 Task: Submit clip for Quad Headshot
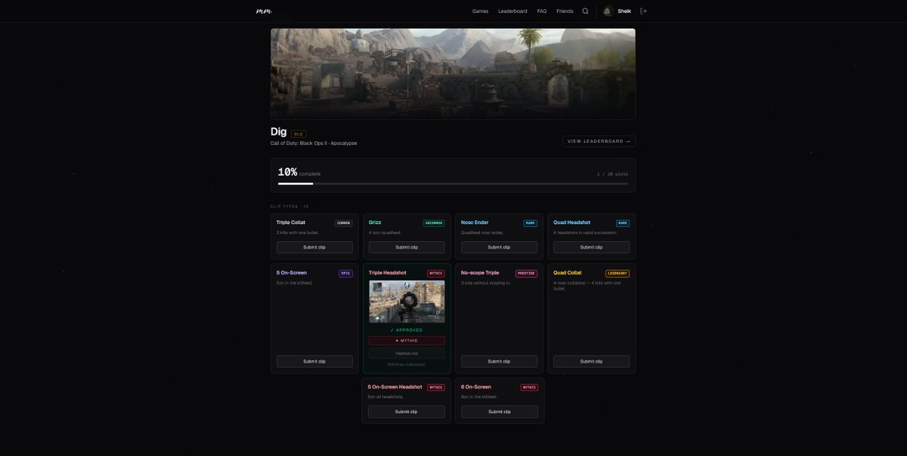[591, 247]
